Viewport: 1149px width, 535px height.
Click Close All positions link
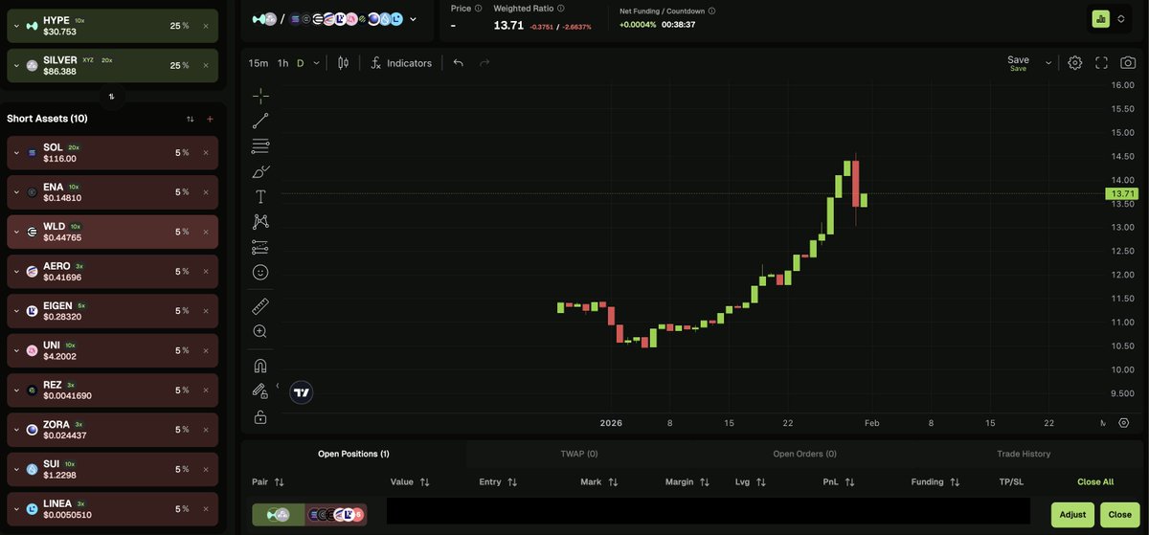[x=1095, y=481]
